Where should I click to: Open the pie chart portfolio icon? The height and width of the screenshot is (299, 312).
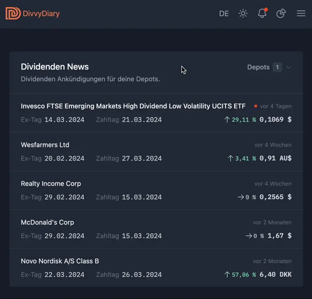pos(281,14)
